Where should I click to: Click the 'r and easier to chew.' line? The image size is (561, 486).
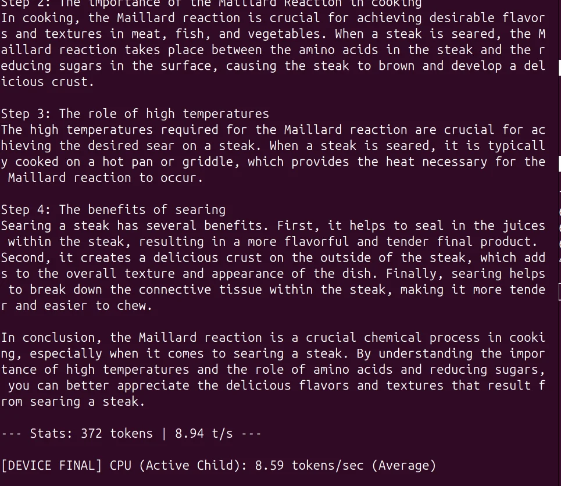click(x=77, y=305)
